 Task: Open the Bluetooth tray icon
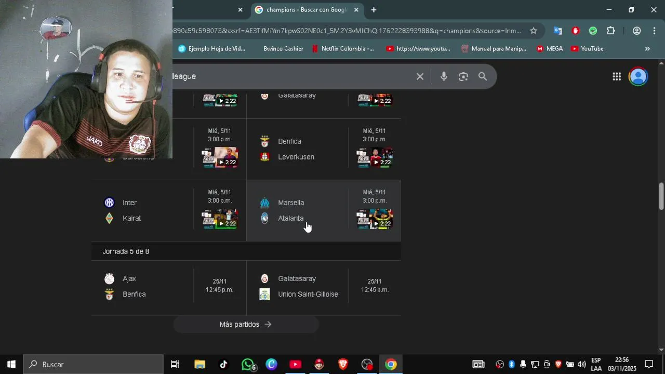[511, 364]
